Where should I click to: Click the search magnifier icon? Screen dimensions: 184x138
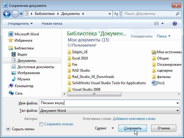[x=177, y=14]
